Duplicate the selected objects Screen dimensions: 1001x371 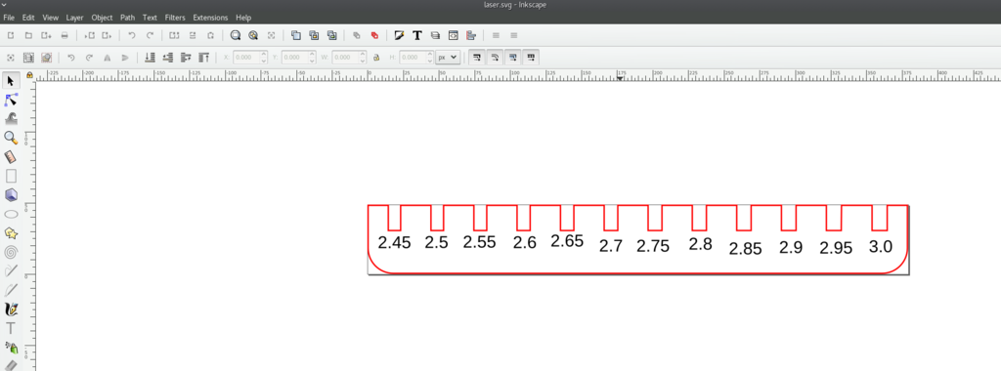click(296, 36)
